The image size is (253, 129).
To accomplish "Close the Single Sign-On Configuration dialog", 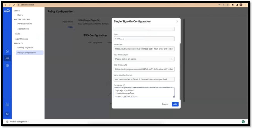I will [x=177, y=21].
